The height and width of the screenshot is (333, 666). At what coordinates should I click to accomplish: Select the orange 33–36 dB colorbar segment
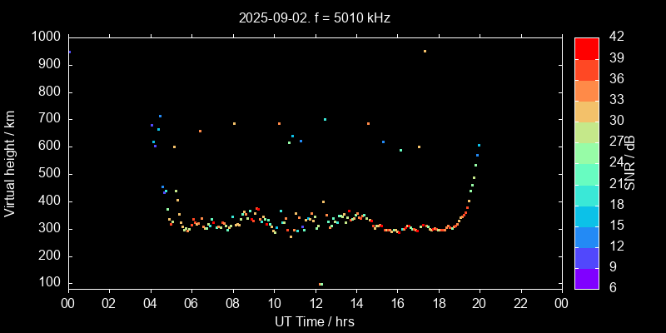coord(586,90)
